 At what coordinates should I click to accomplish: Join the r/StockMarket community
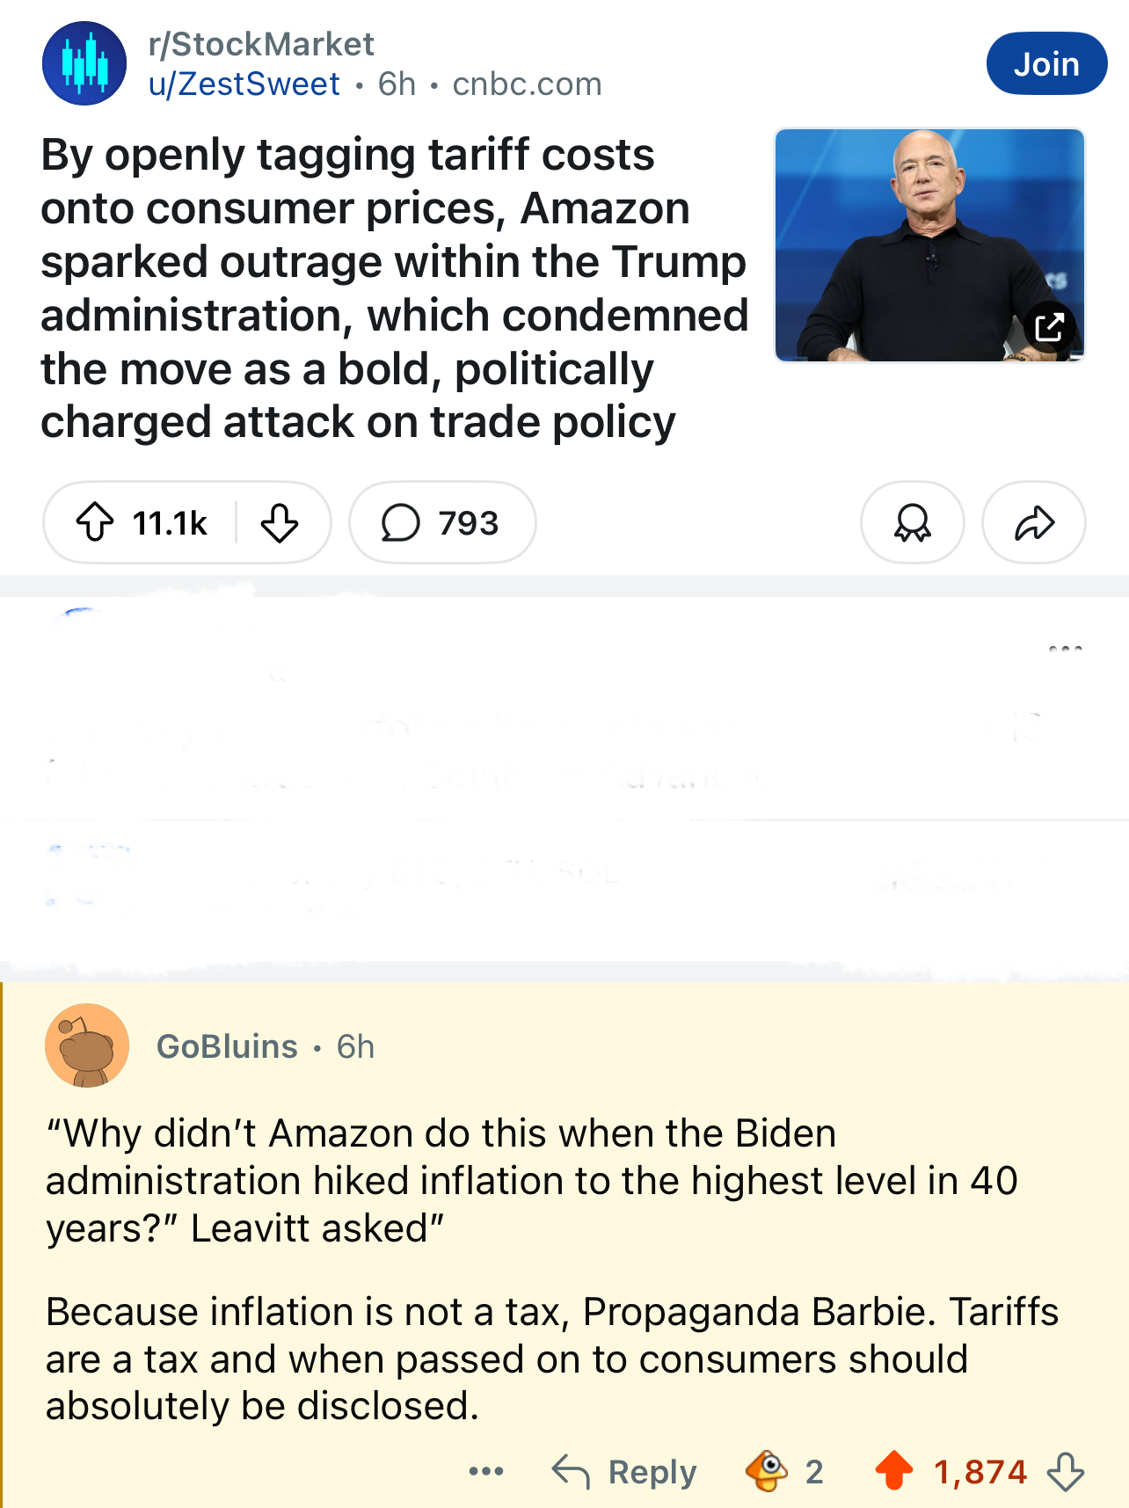(x=1046, y=63)
